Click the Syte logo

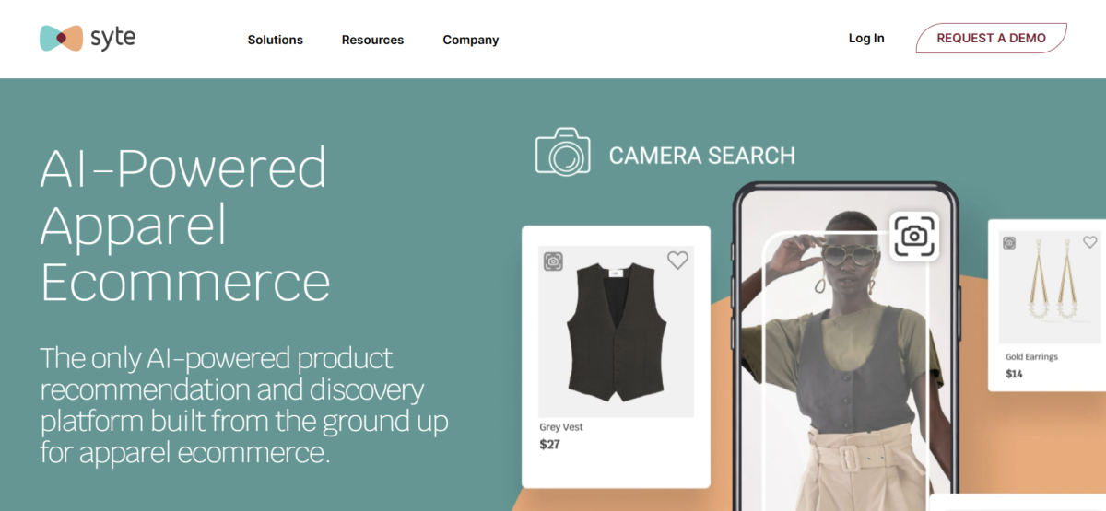88,38
